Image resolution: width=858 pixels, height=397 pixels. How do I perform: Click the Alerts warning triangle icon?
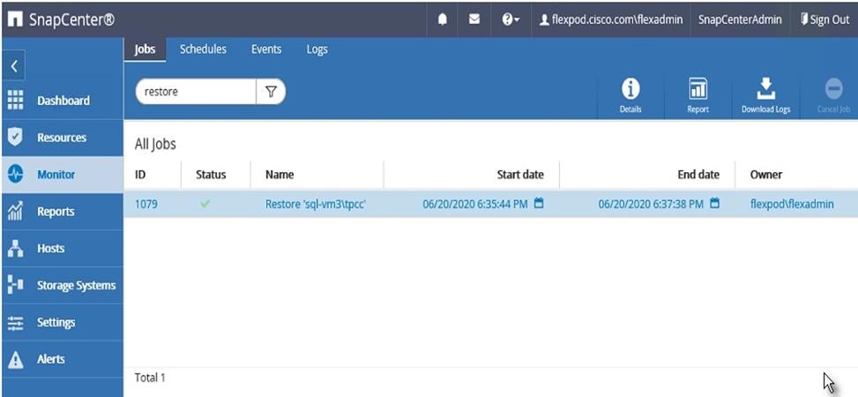[15, 359]
